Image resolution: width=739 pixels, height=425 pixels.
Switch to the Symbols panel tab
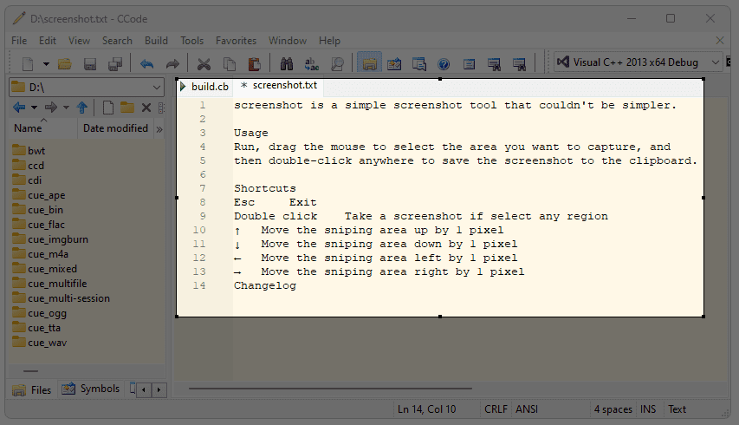(x=91, y=389)
